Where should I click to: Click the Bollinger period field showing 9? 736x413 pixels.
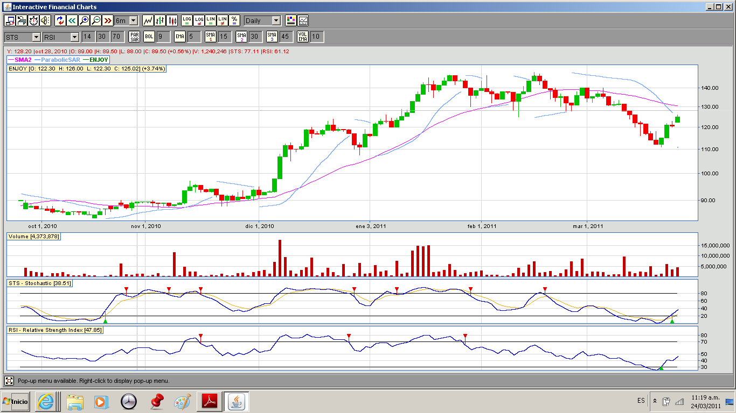(x=163, y=37)
